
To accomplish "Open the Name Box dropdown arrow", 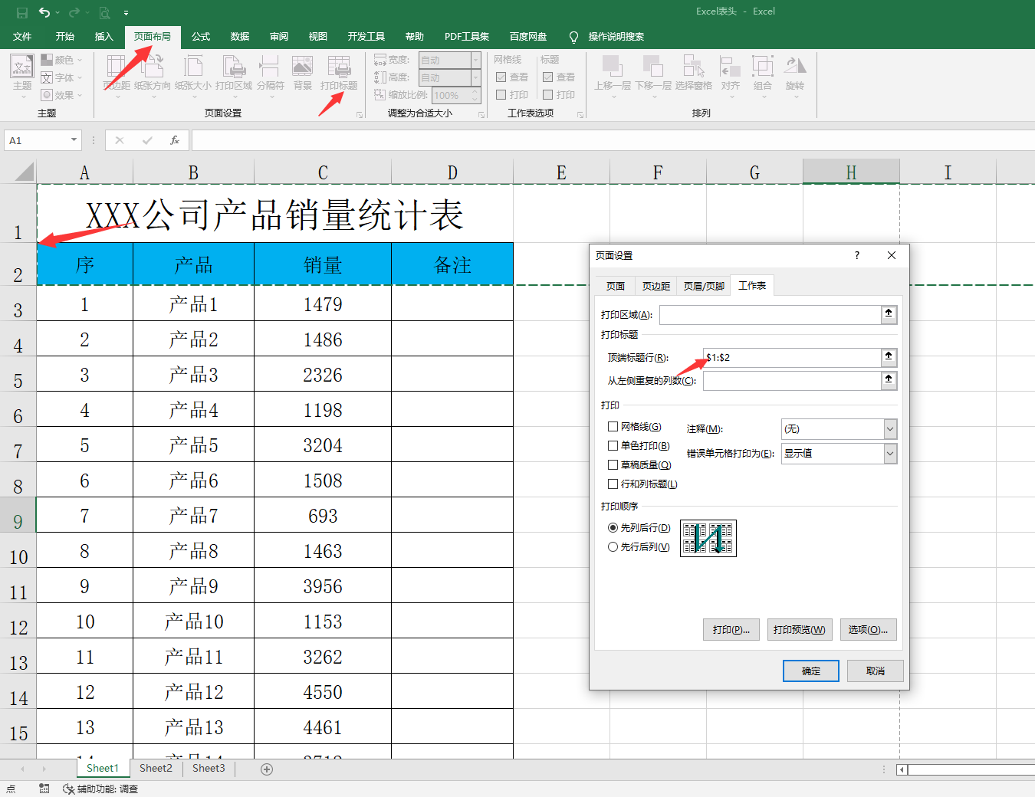I will pyautogui.click(x=74, y=140).
